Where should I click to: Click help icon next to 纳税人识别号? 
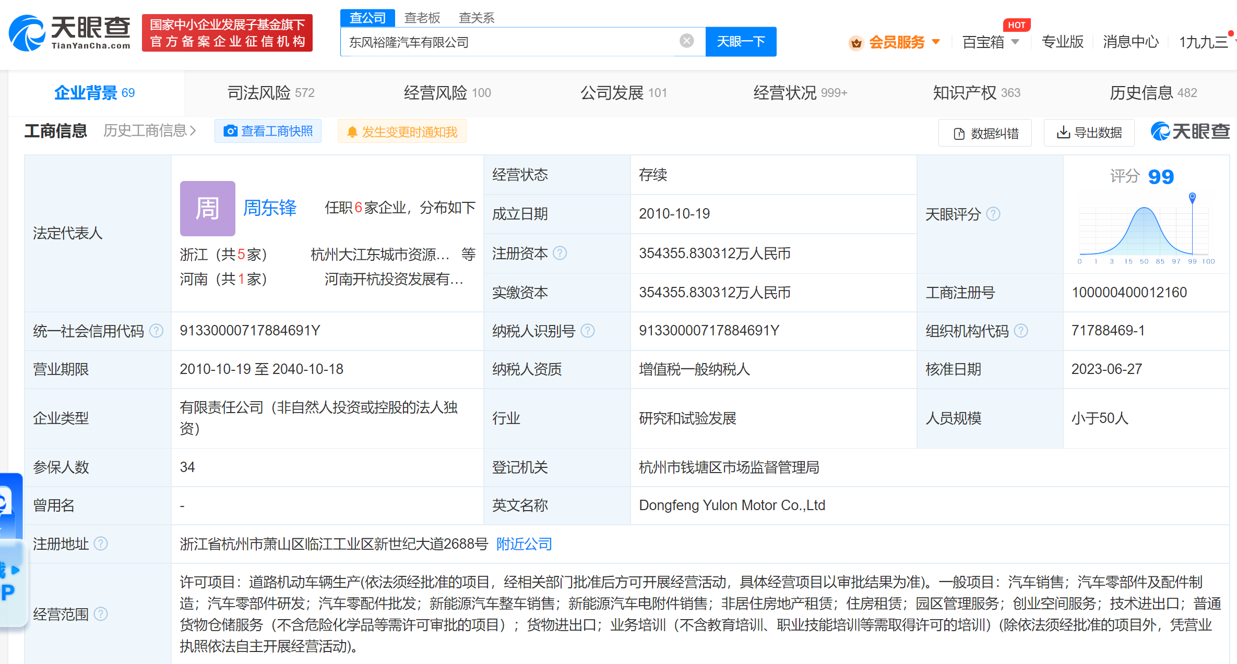pos(588,331)
